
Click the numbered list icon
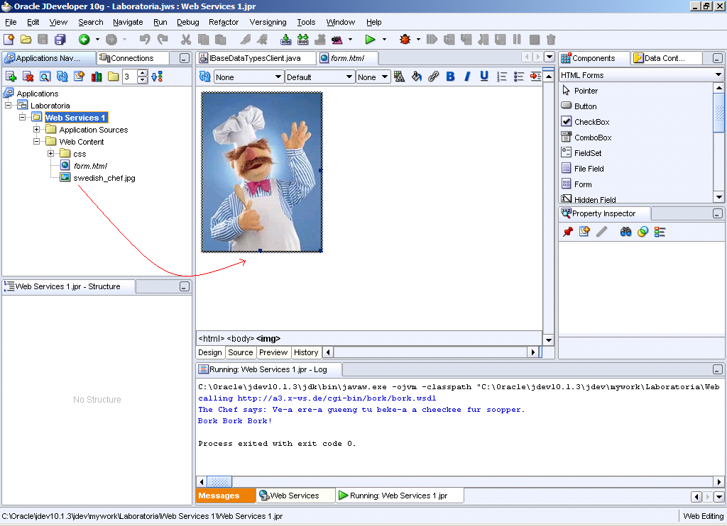tap(502, 77)
